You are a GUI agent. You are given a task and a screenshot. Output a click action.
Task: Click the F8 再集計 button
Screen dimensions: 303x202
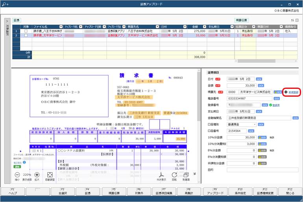click(x=189, y=191)
